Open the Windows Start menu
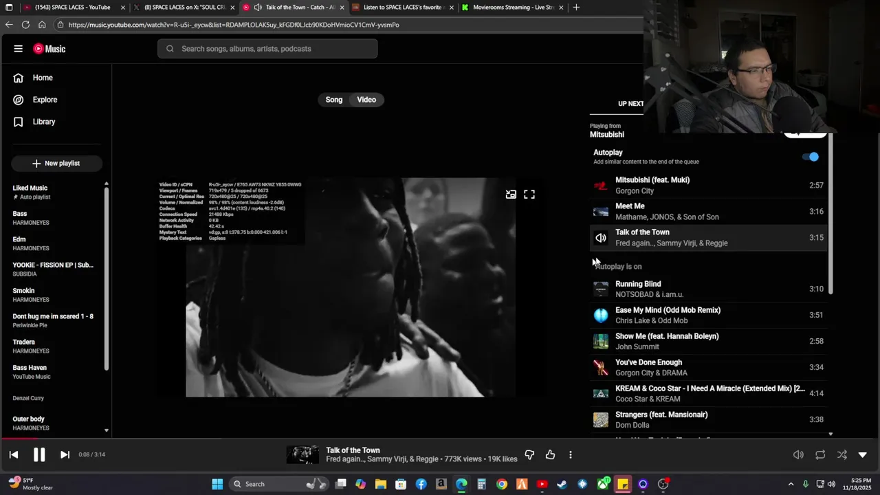This screenshot has height=495, width=880. (x=217, y=484)
